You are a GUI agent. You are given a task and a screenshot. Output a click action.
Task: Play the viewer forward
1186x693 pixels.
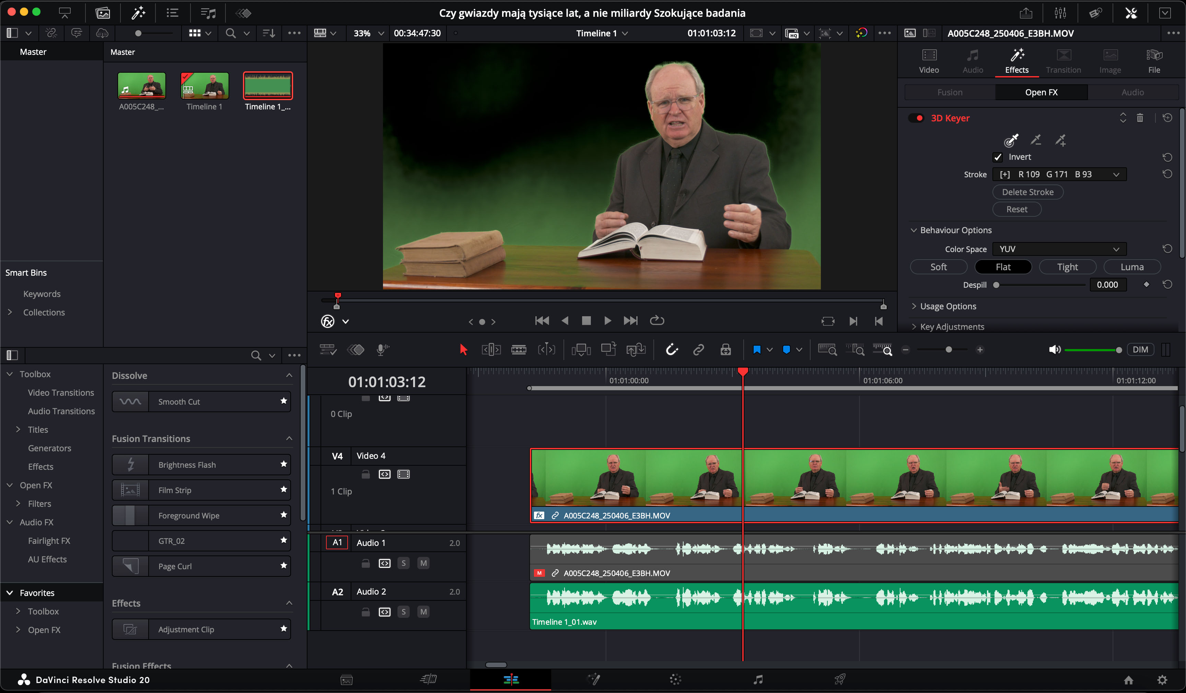point(608,321)
